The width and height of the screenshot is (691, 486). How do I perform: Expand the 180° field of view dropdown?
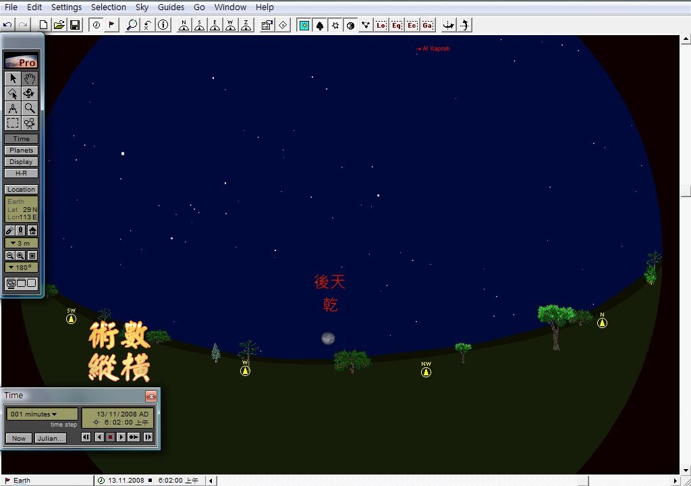[x=21, y=267]
